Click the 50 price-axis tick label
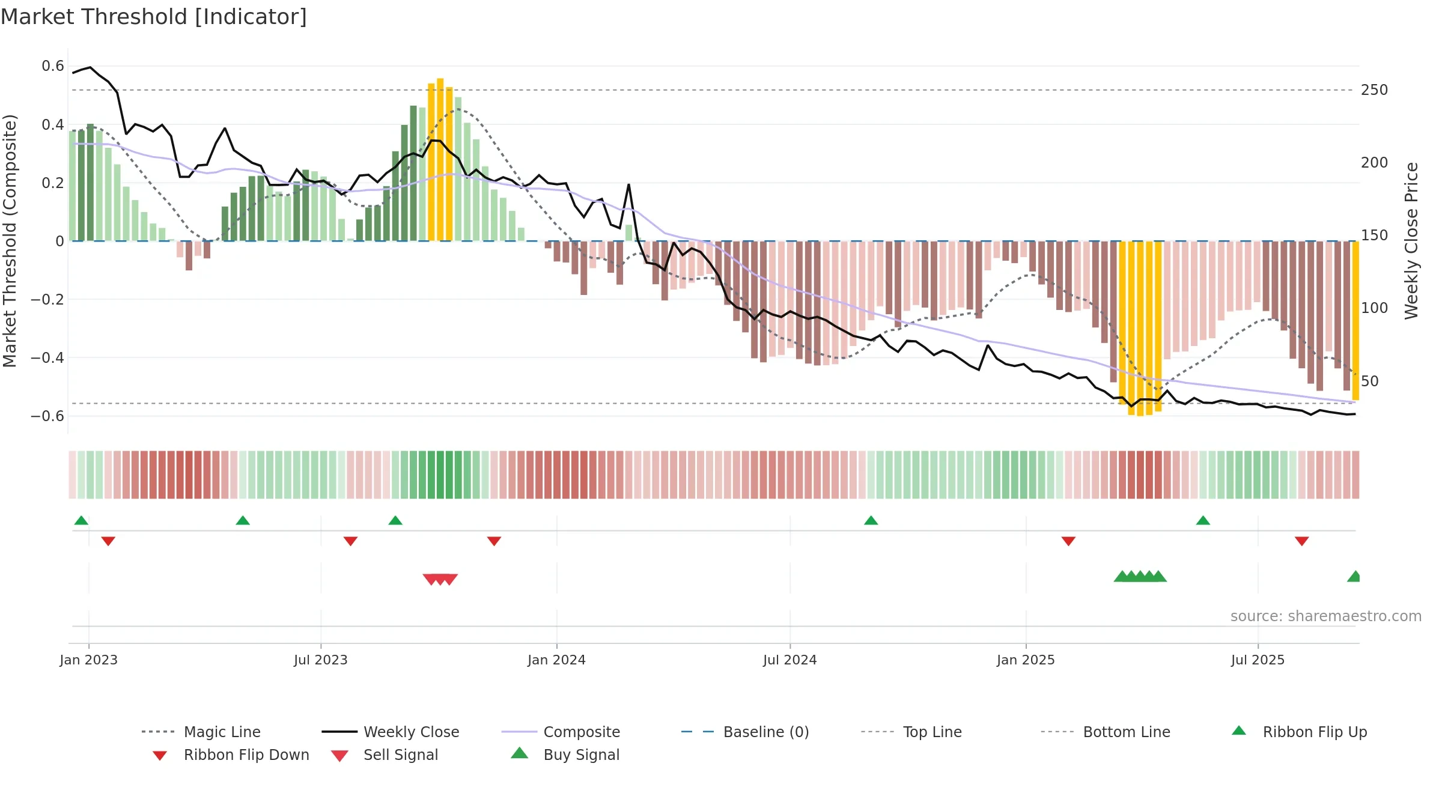The height and width of the screenshot is (811, 1442). point(1370,381)
